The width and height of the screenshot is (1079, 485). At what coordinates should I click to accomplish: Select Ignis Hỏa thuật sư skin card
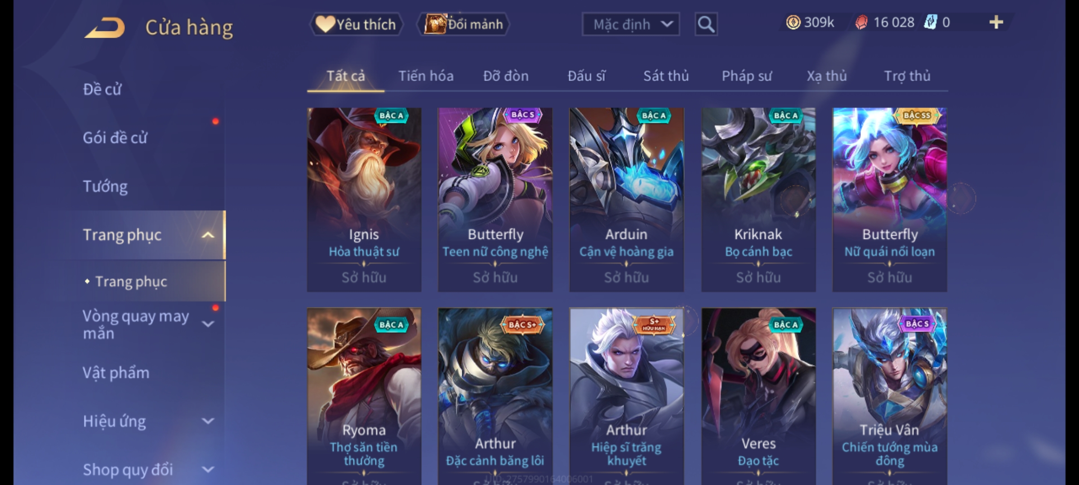364,200
